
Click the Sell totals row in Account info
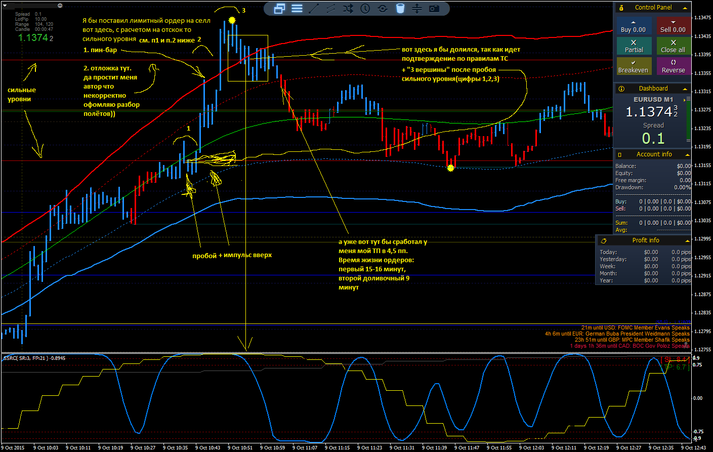pyautogui.click(x=653, y=209)
